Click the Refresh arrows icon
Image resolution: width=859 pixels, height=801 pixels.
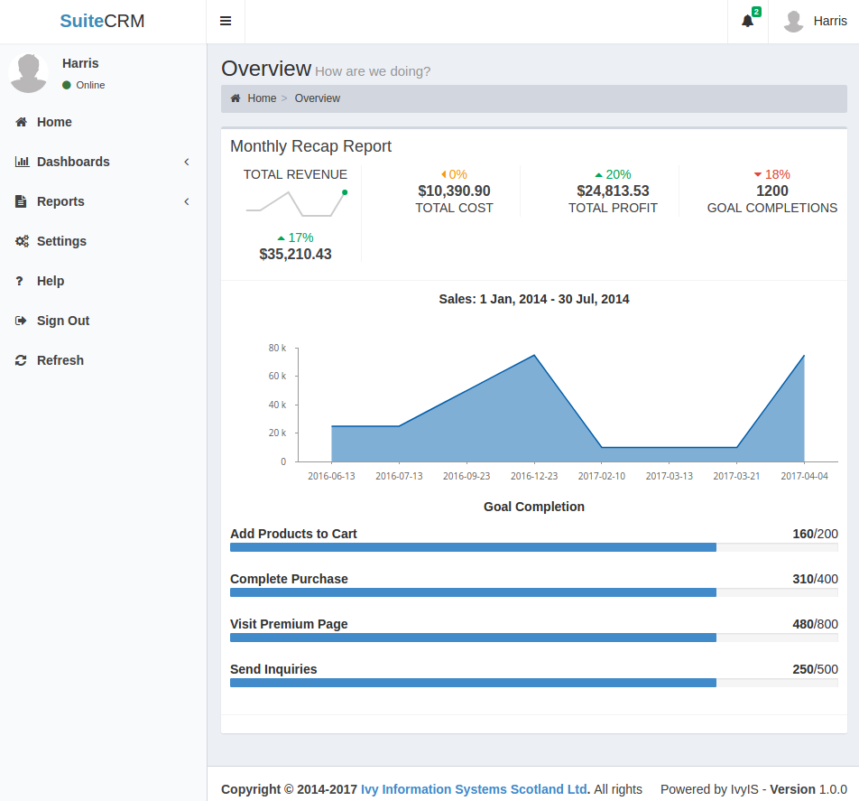click(21, 360)
